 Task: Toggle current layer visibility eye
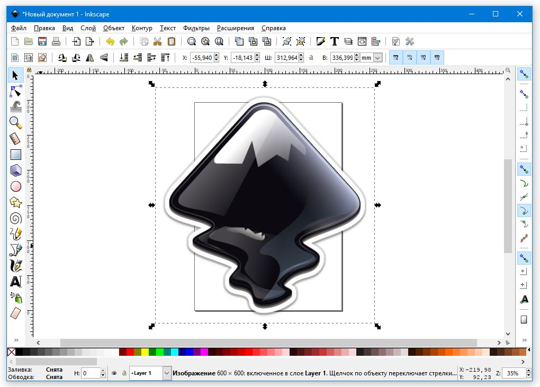tap(114, 373)
